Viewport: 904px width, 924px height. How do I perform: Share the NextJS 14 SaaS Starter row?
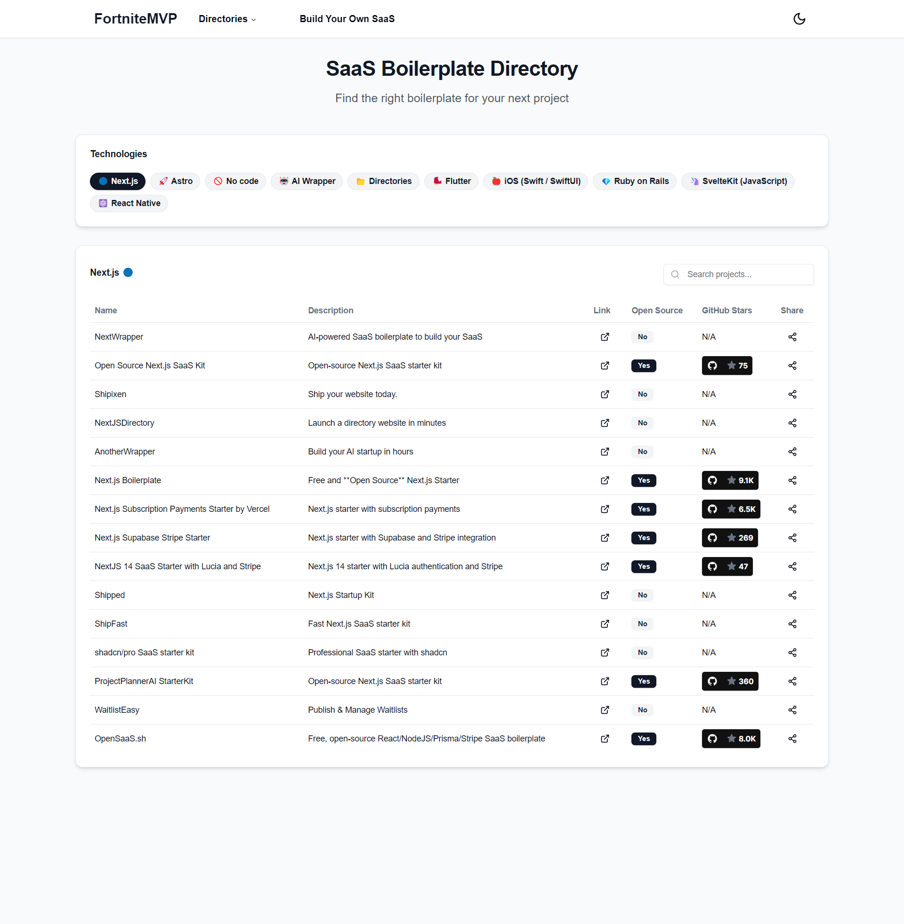click(x=792, y=566)
